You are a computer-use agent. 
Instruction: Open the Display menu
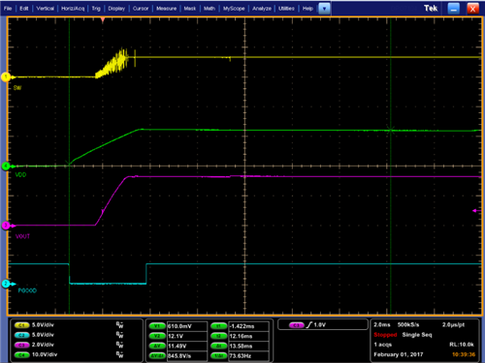116,9
